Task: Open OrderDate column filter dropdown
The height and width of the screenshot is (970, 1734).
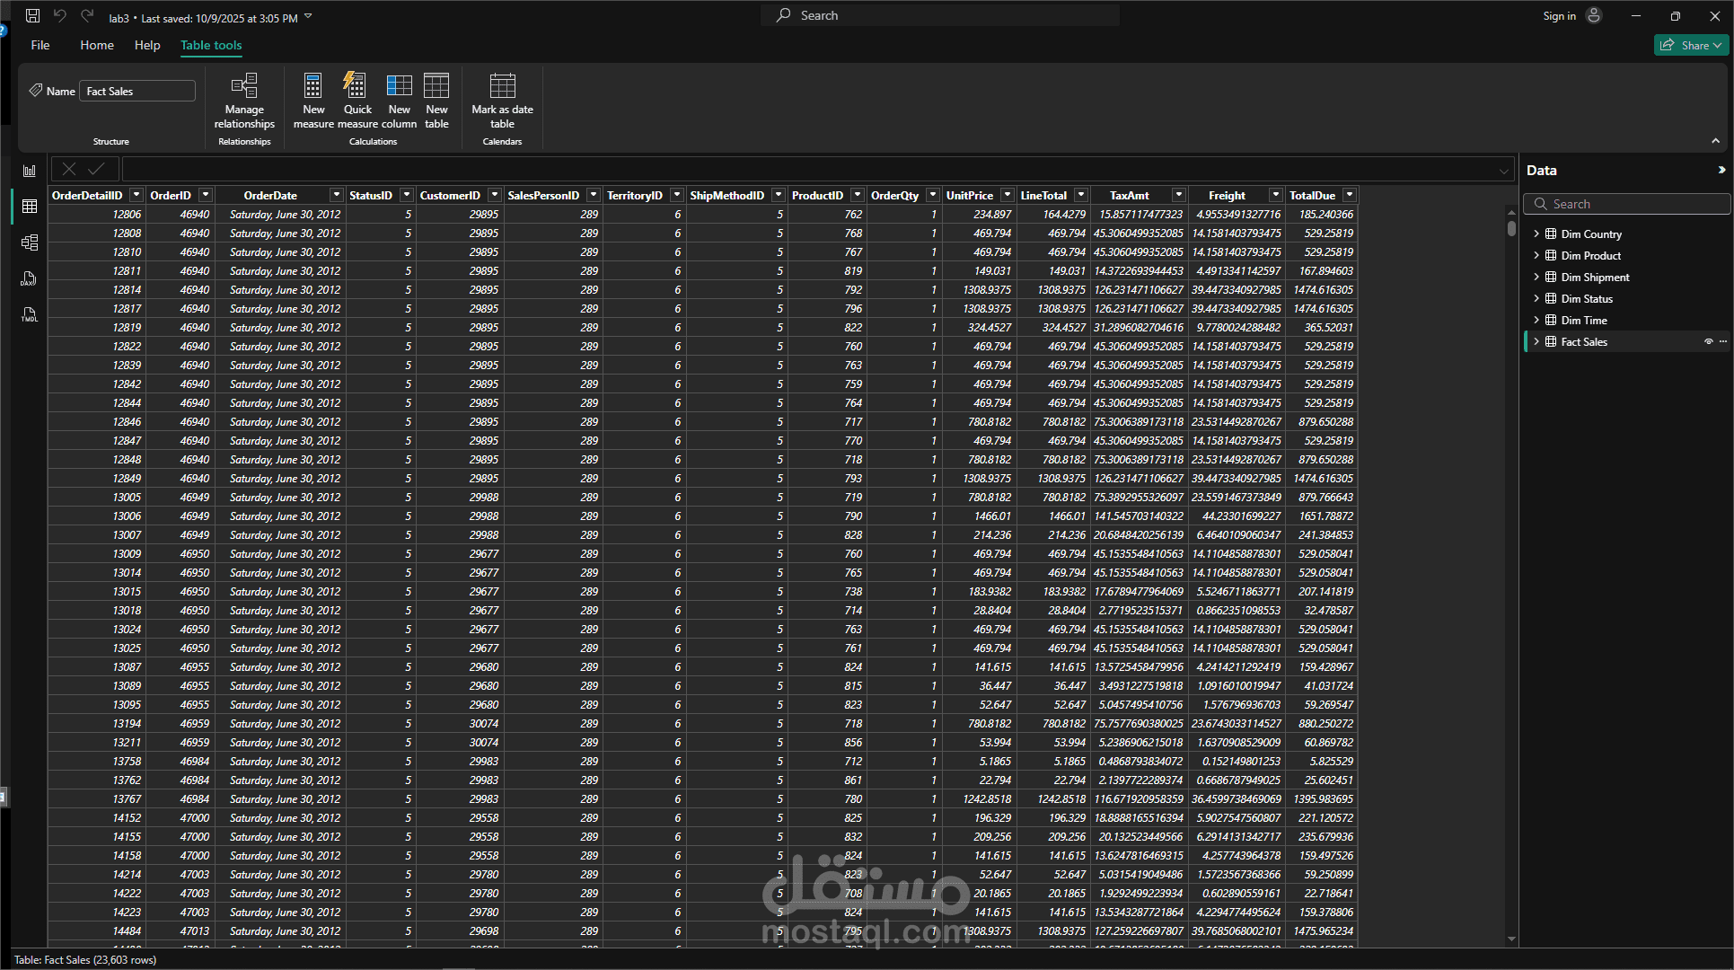Action: pos(336,195)
